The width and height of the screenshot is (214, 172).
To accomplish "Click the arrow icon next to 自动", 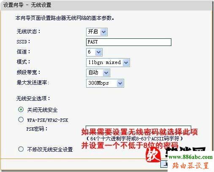I will point(106,73).
